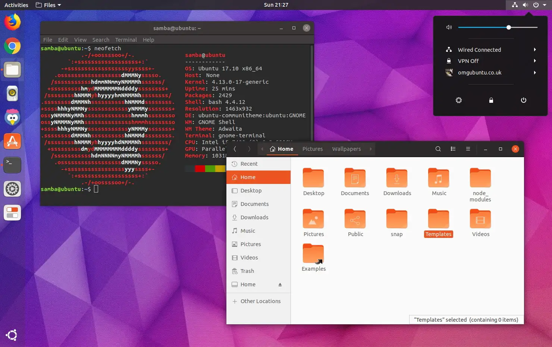Viewport: 552px width, 347px height.
Task: Lock the screen using the padlock icon
Action: tap(491, 100)
